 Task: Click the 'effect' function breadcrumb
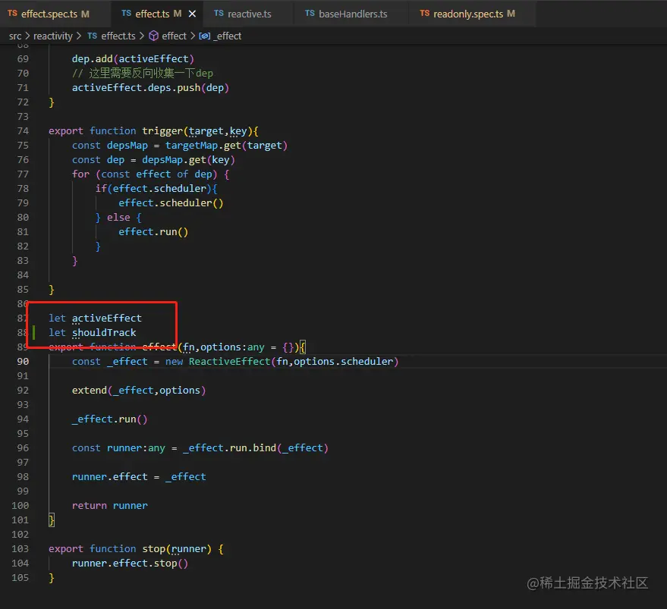[x=174, y=36]
